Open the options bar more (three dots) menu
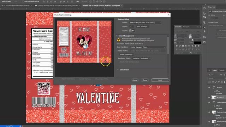 (x=78, y=1)
